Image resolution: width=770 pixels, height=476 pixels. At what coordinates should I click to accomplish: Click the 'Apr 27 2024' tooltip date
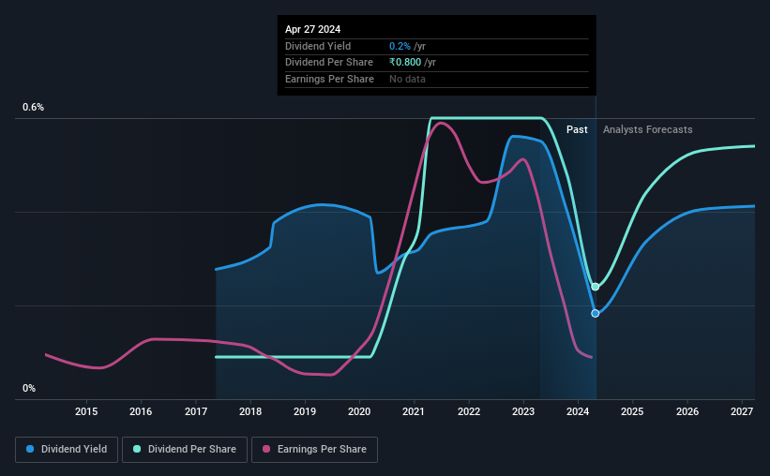pyautogui.click(x=313, y=29)
